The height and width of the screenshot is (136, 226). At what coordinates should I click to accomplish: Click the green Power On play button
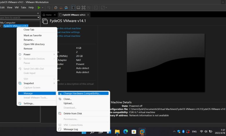(39, 8)
